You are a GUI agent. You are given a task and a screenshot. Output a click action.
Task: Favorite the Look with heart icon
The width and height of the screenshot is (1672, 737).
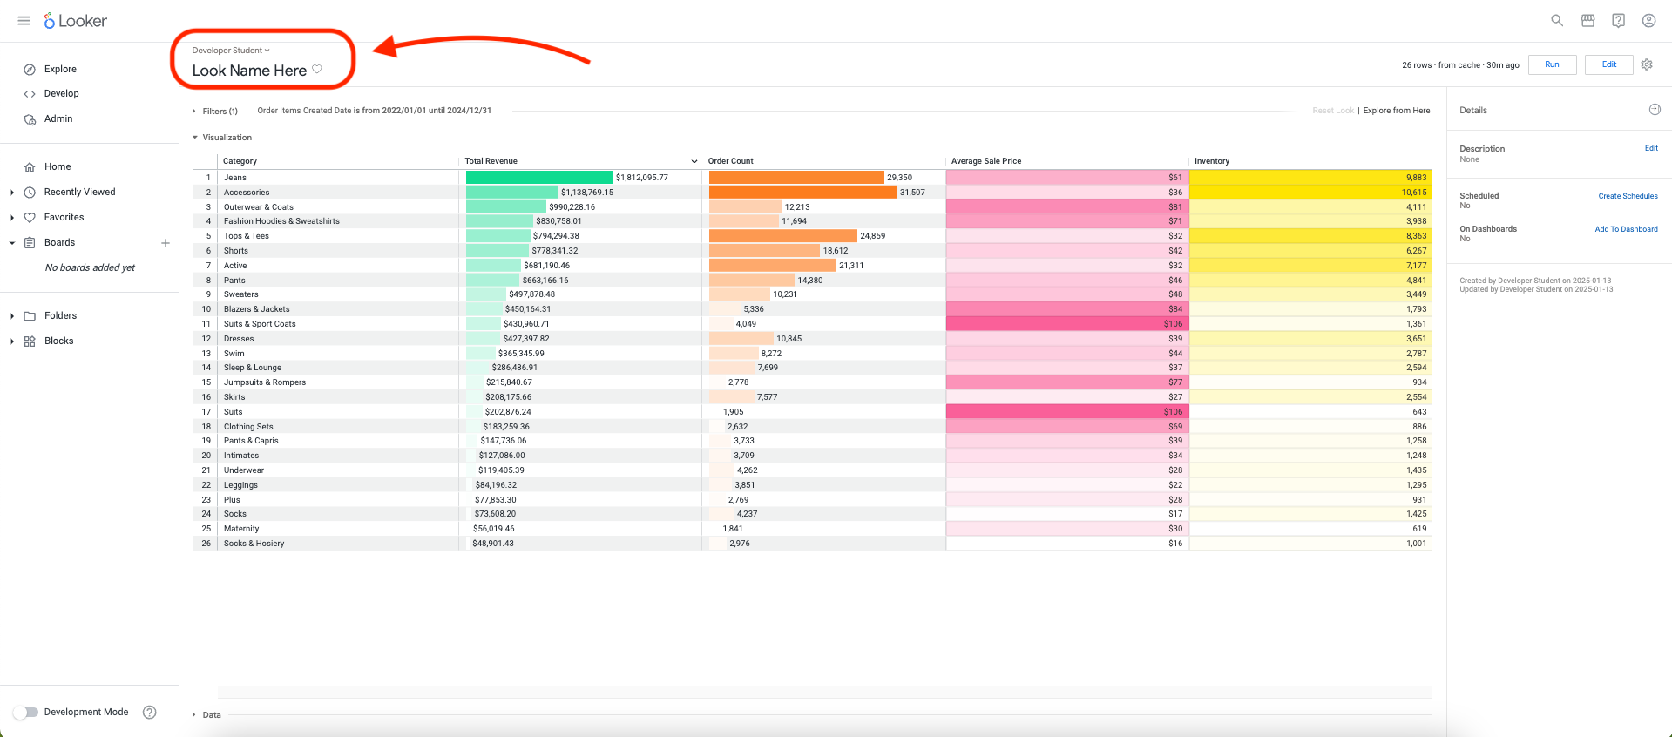[x=317, y=70]
